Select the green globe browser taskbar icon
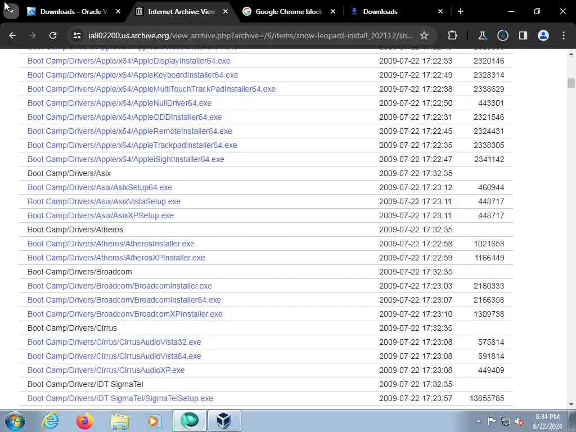The height and width of the screenshot is (432, 576). coord(190,421)
